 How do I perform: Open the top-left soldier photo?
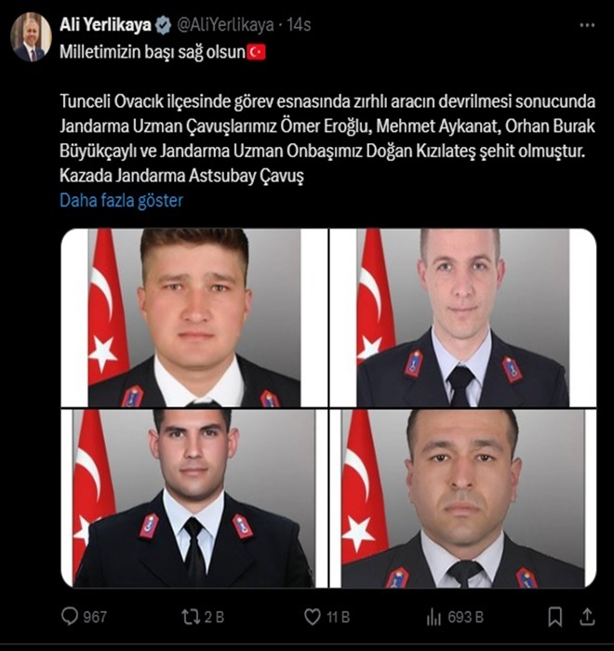[194, 318]
